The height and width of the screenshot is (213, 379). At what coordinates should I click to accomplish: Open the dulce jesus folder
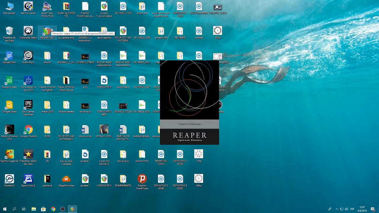(123, 156)
